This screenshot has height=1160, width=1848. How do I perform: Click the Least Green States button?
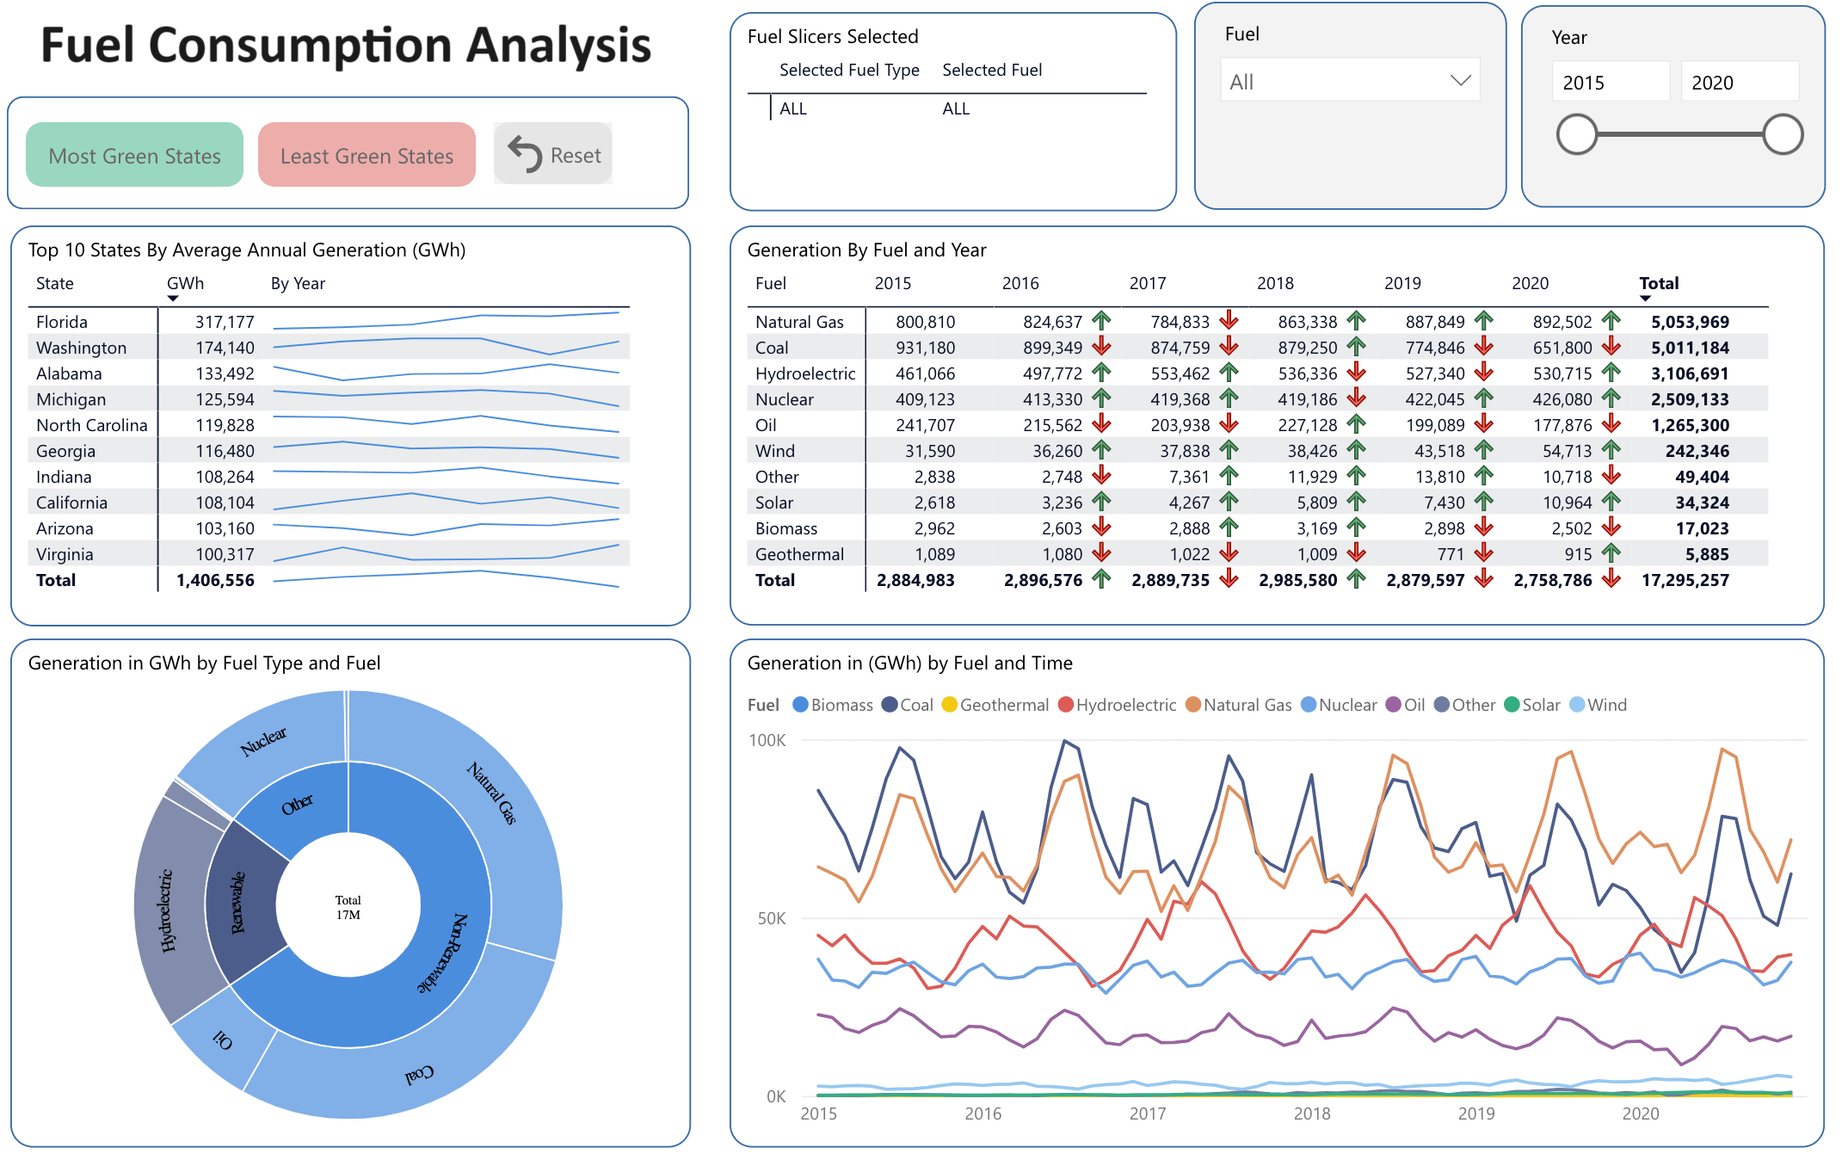tap(367, 155)
